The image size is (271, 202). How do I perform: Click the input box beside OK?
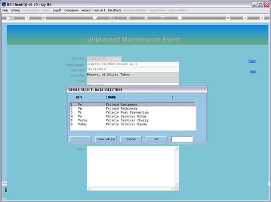point(182,139)
